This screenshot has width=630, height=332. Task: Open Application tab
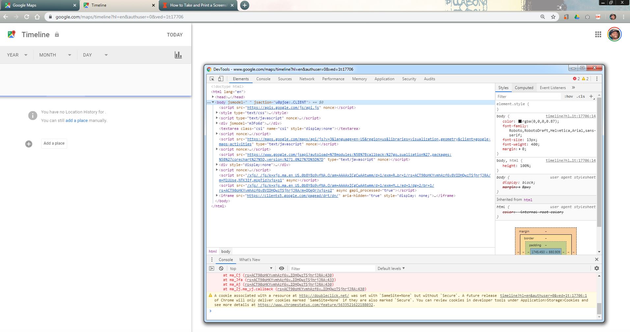click(384, 79)
